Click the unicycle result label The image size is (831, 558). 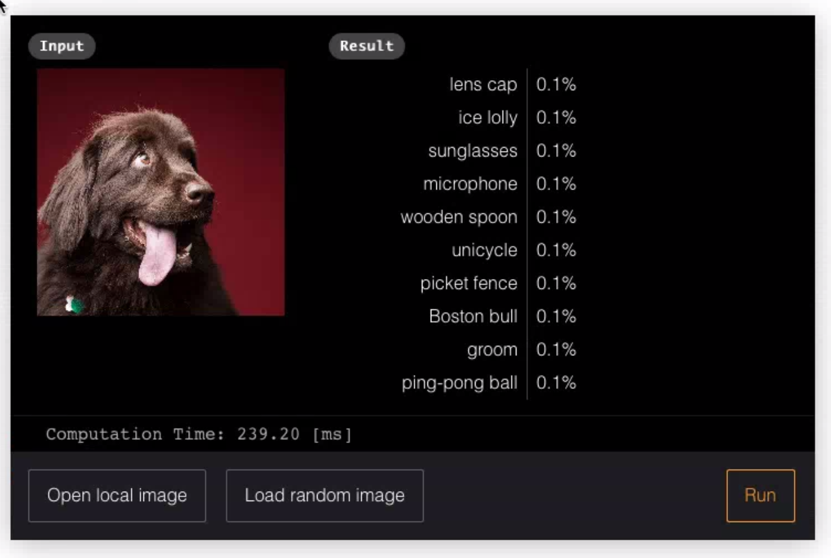pos(484,251)
